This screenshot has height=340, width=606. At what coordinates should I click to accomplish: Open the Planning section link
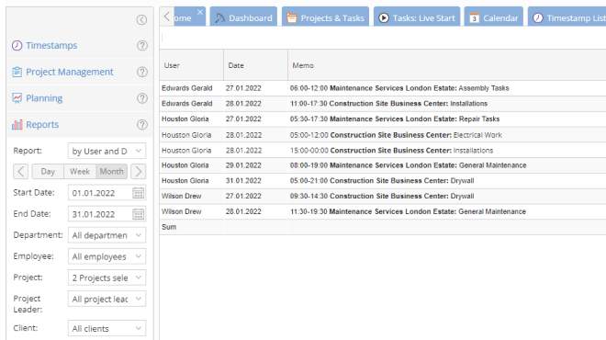(44, 98)
